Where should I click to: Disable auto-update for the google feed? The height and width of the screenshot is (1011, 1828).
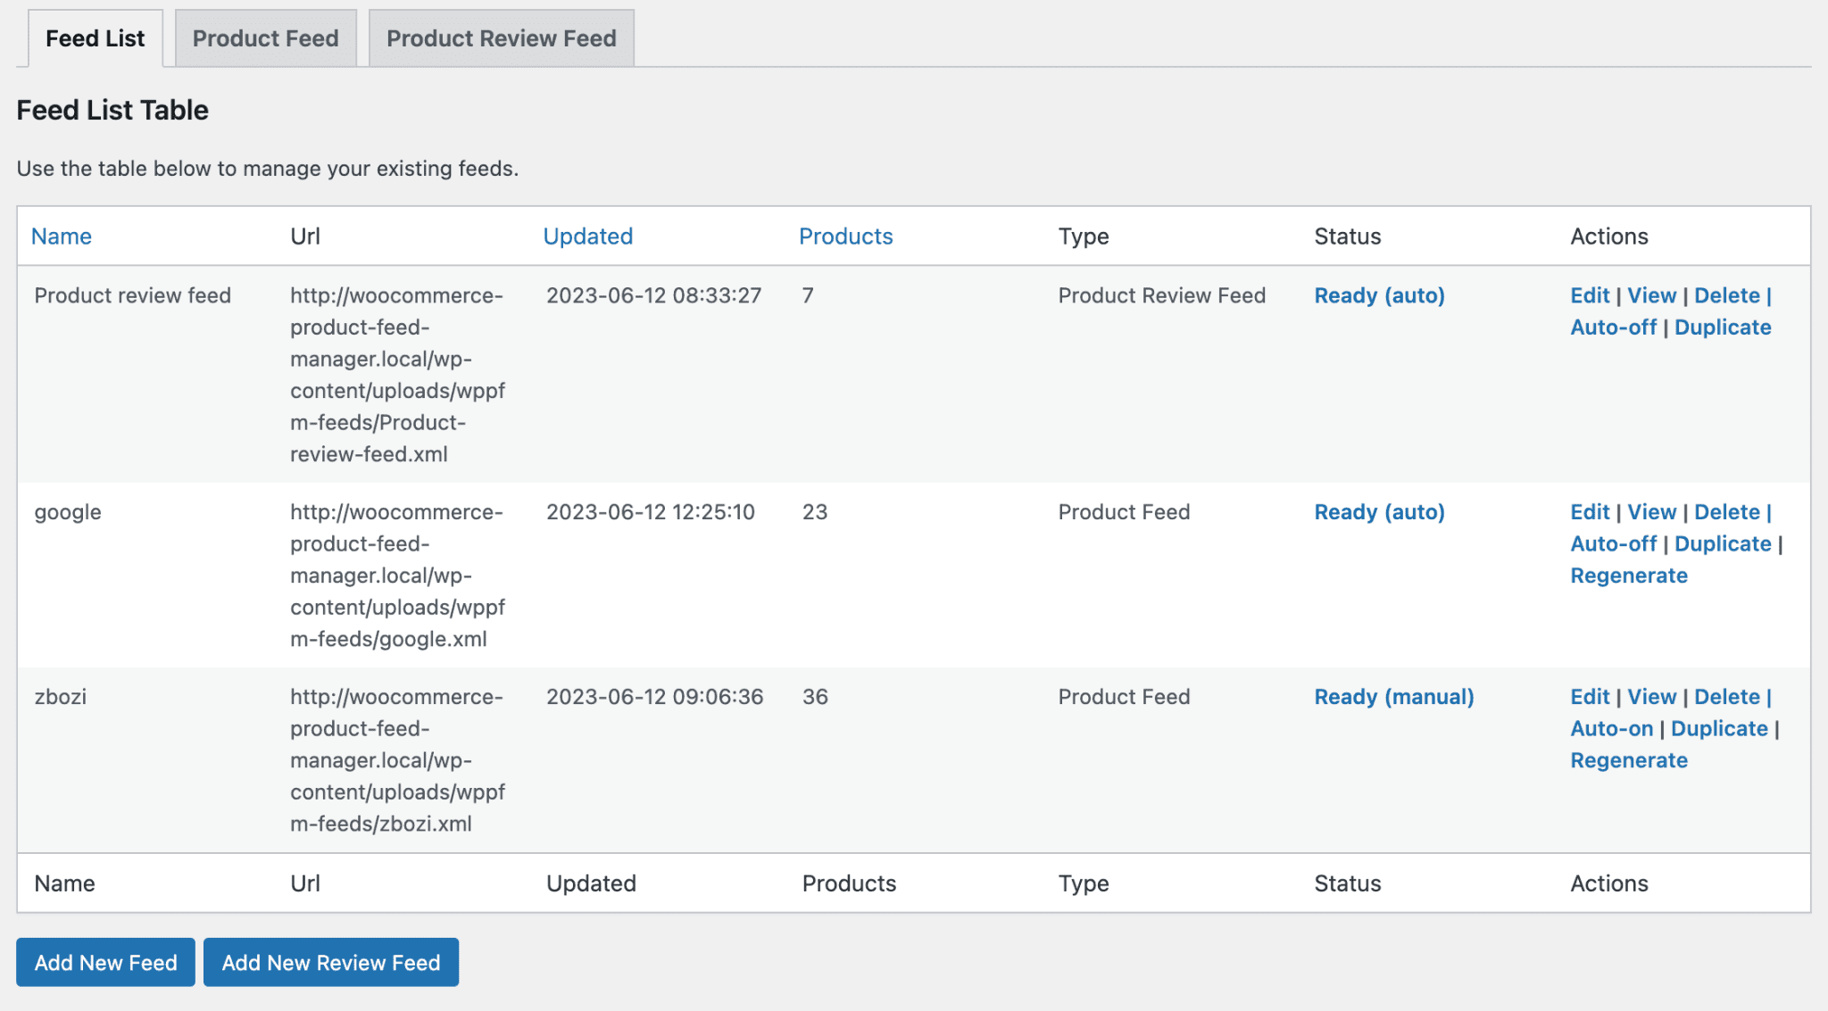click(1612, 543)
